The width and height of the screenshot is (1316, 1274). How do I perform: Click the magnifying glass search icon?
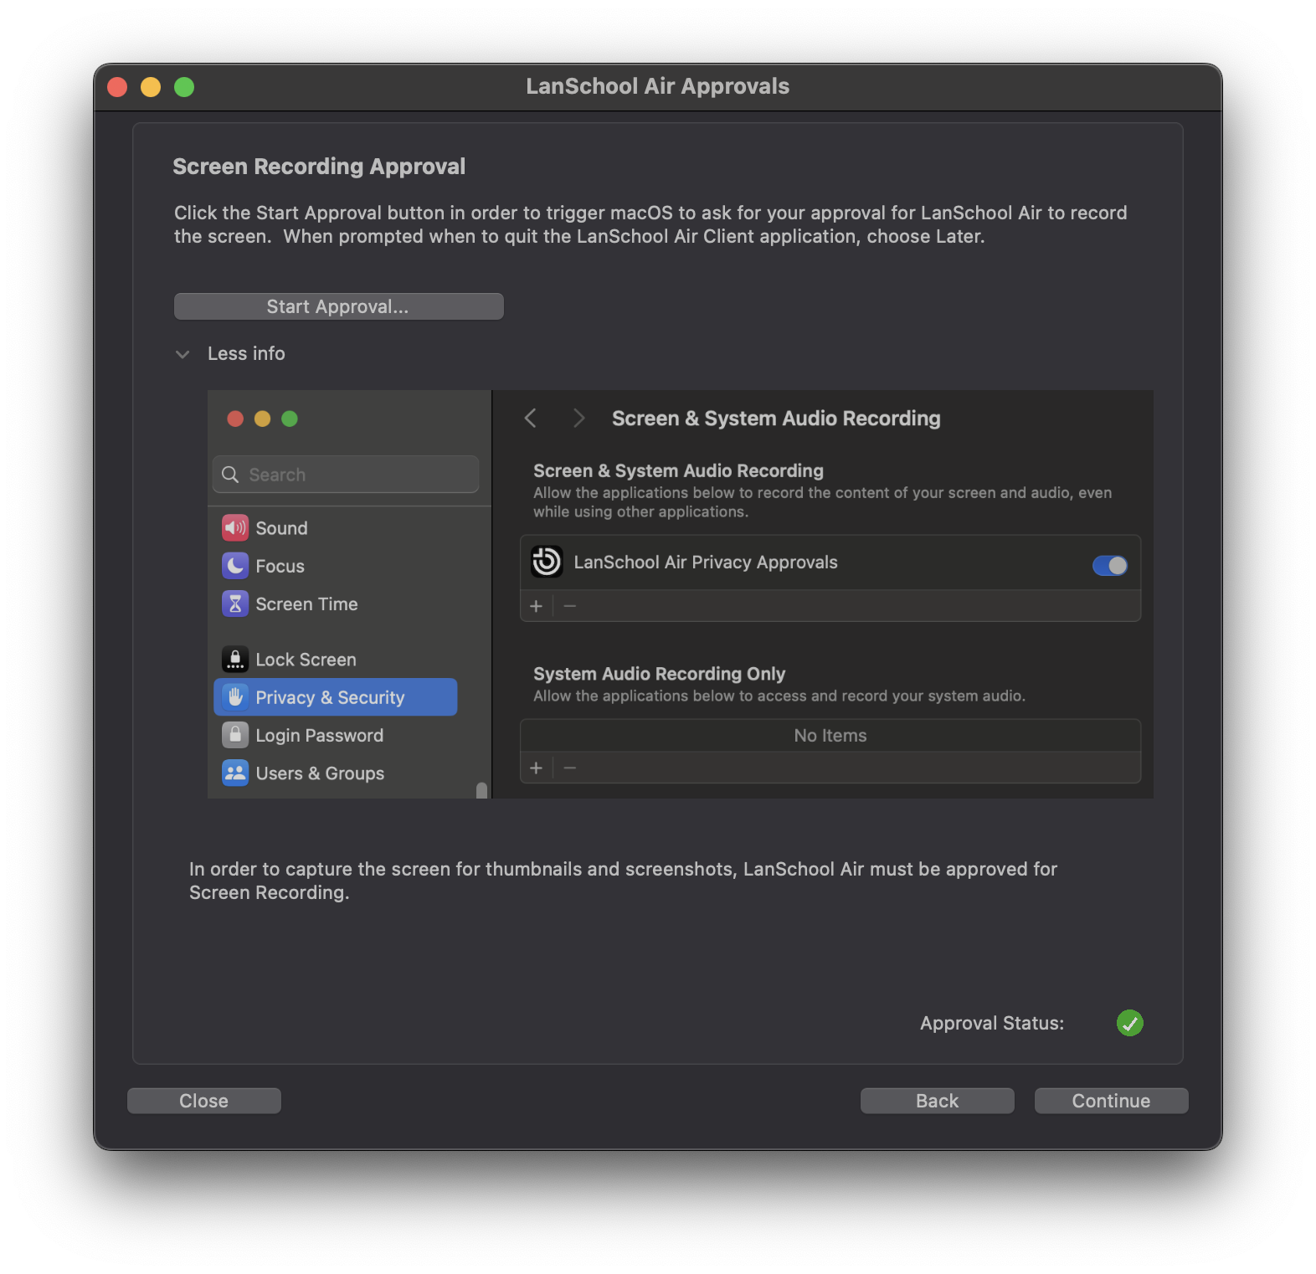(x=230, y=475)
